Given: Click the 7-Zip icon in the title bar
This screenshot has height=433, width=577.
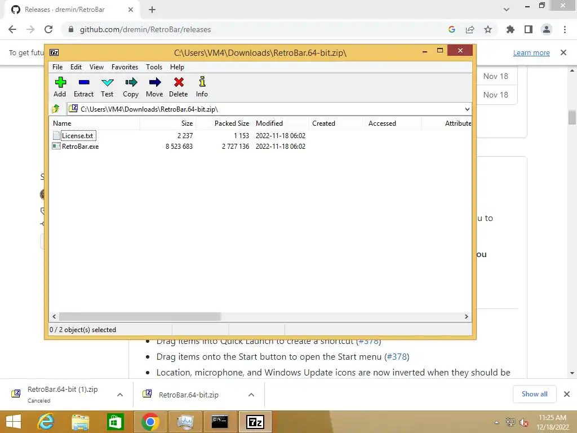Looking at the screenshot, I should tap(54, 52).
